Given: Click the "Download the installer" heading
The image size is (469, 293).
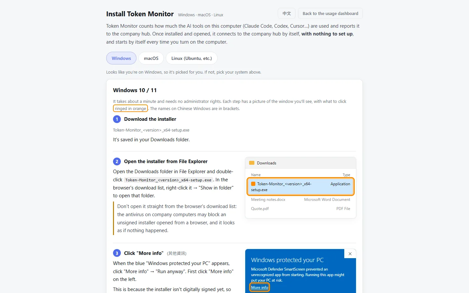Looking at the screenshot, I should (x=150, y=119).
